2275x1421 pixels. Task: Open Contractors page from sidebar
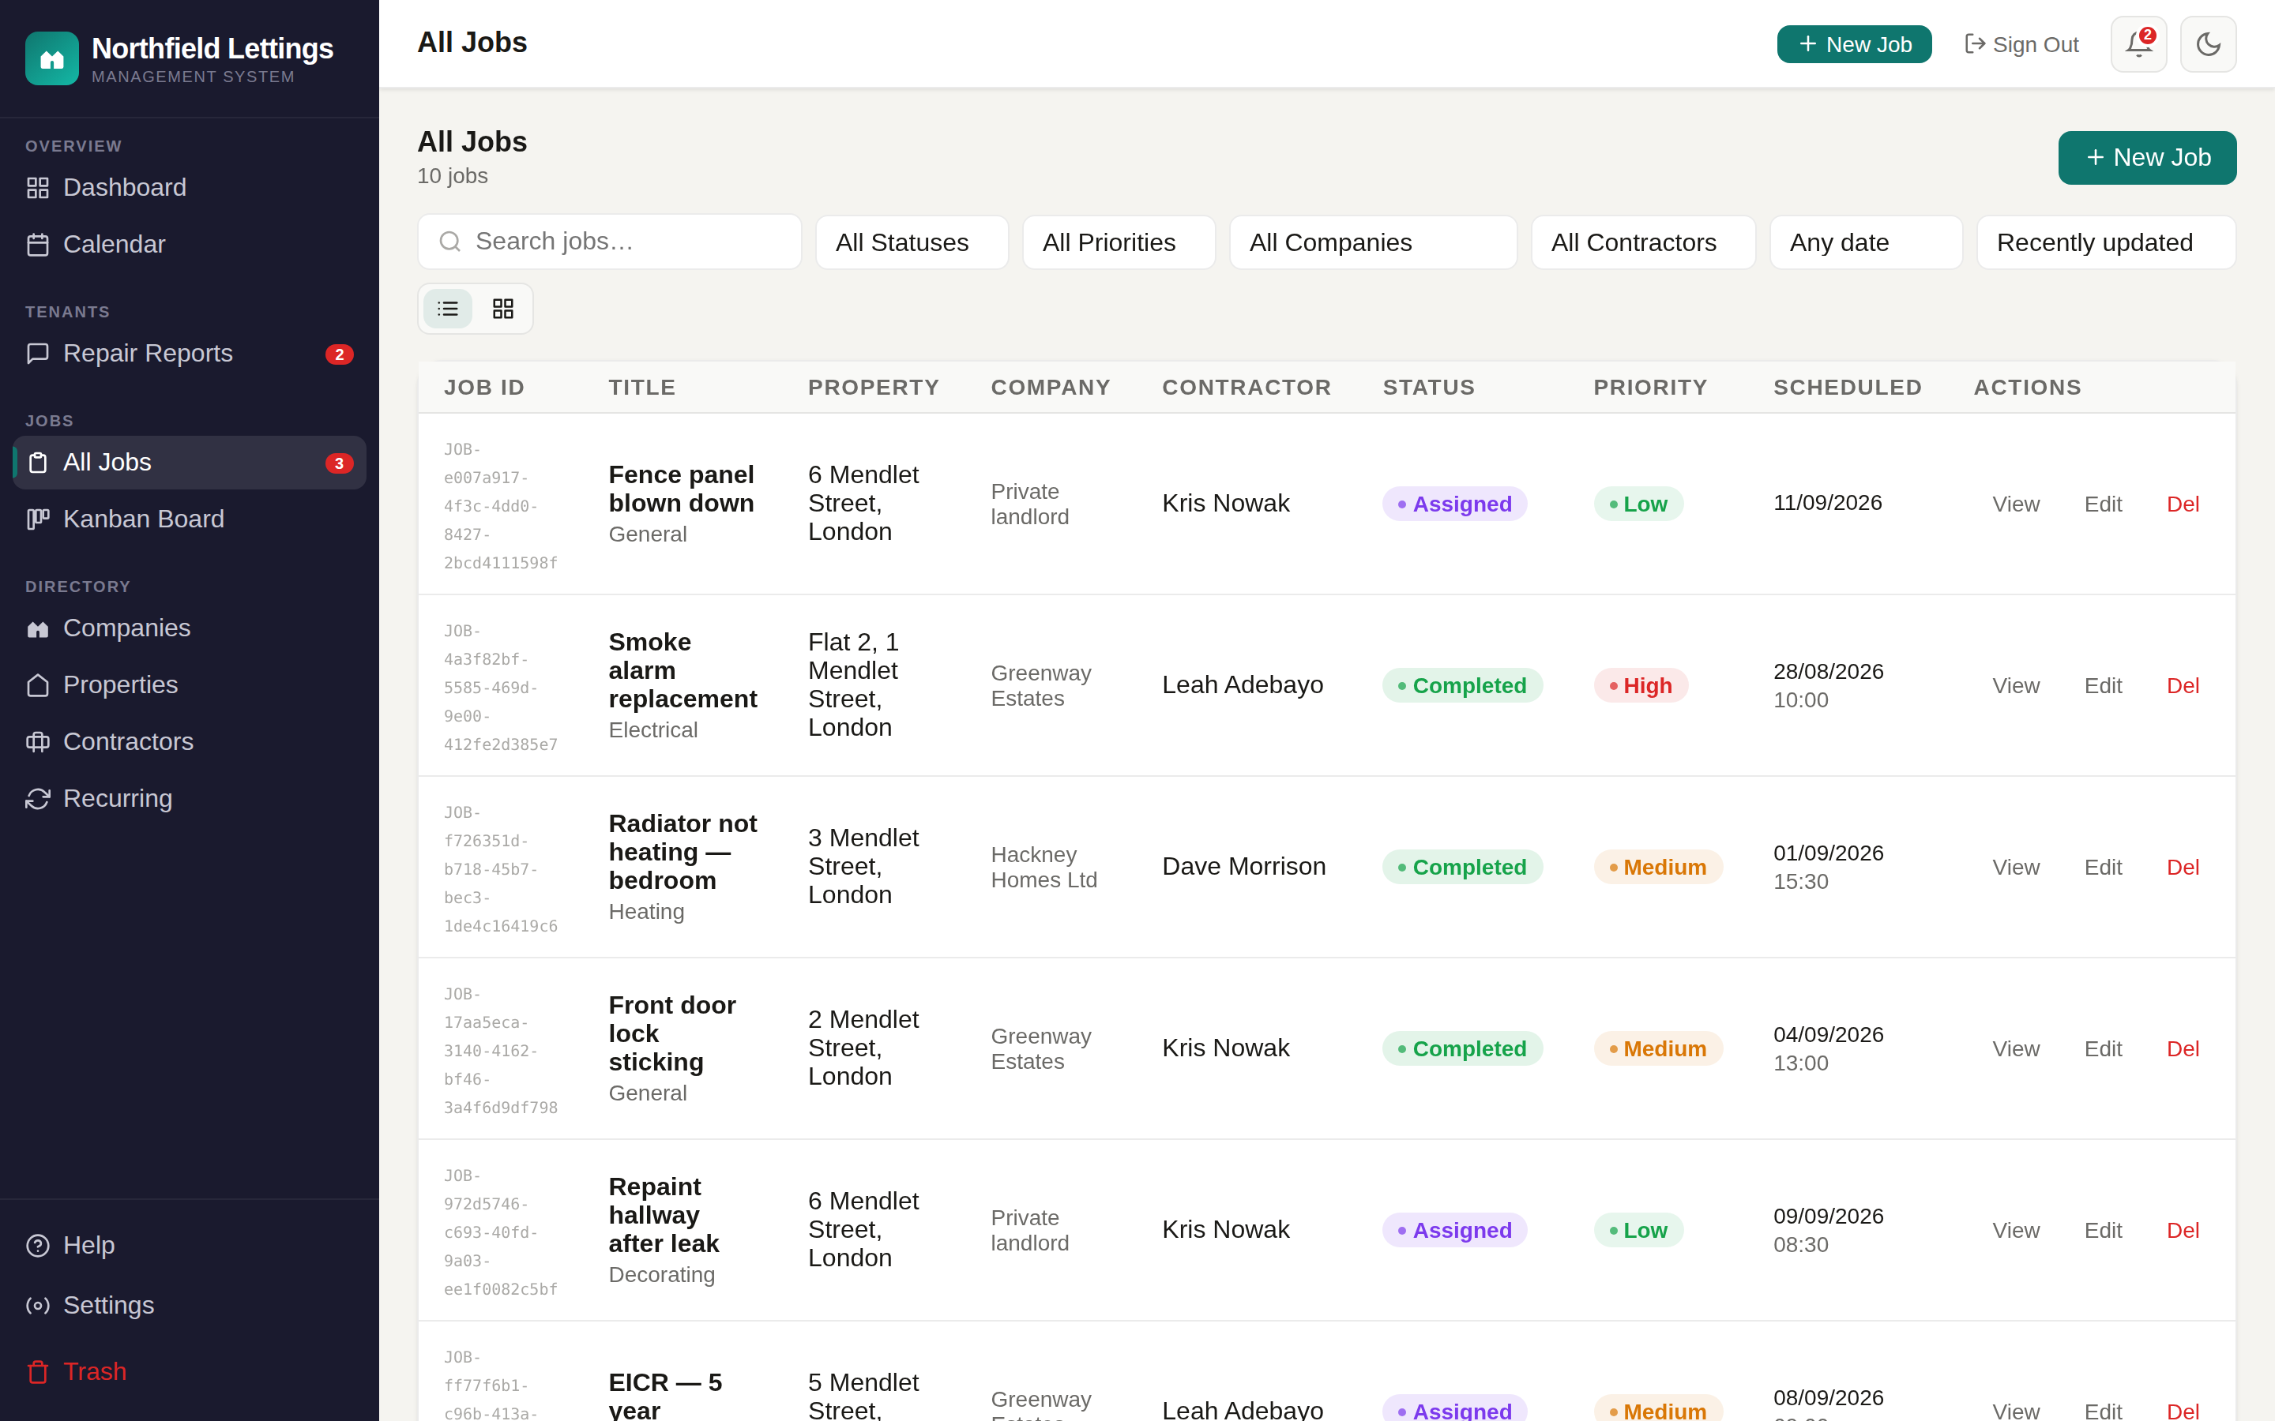tap(190, 741)
